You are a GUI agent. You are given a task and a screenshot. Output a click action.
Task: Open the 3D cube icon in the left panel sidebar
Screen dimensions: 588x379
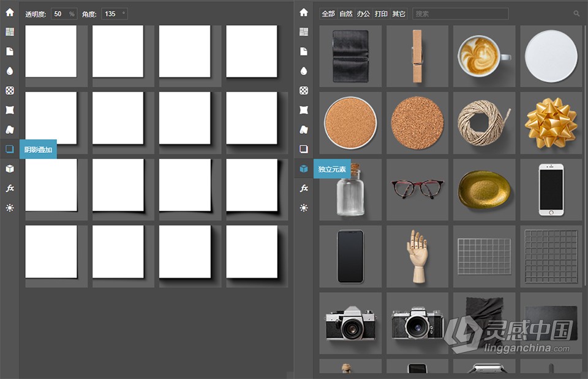[x=10, y=168]
